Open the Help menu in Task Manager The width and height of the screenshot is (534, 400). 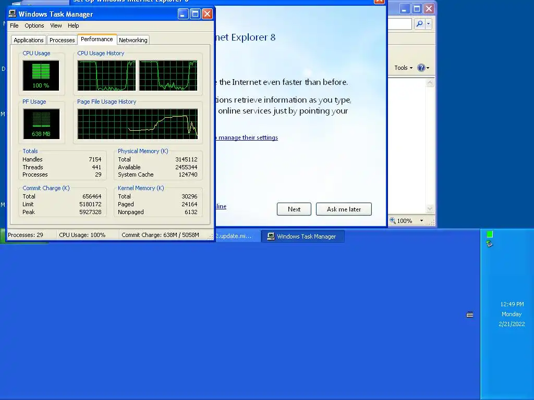73,26
